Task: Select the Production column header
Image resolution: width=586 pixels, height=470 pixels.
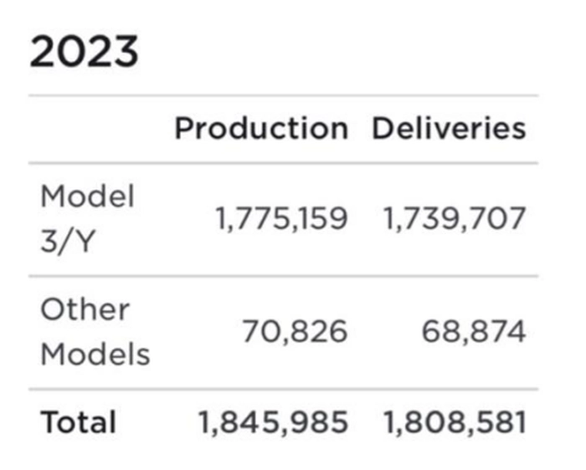Action: coord(260,129)
